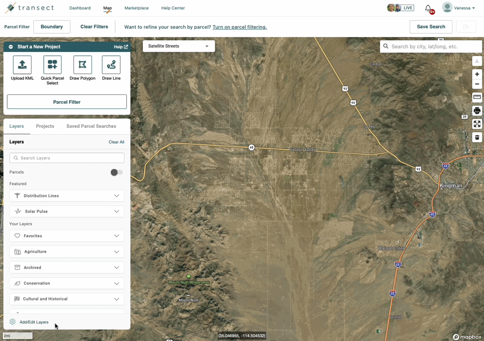Open the Help external link in the panel header
The height and width of the screenshot is (341, 484).
[x=121, y=47]
